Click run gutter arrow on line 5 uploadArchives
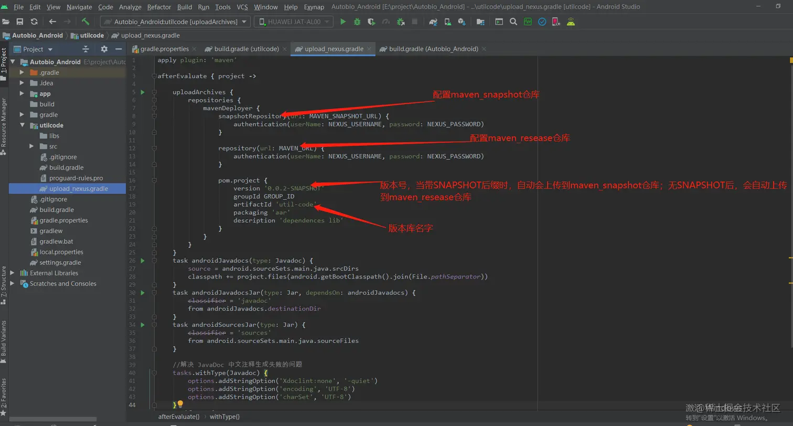Viewport: 793px width, 426px height. pos(142,92)
